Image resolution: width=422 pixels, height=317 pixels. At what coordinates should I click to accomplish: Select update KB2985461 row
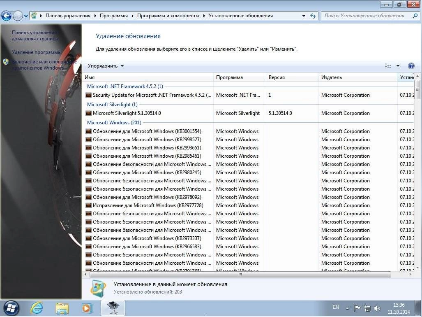tap(249, 156)
